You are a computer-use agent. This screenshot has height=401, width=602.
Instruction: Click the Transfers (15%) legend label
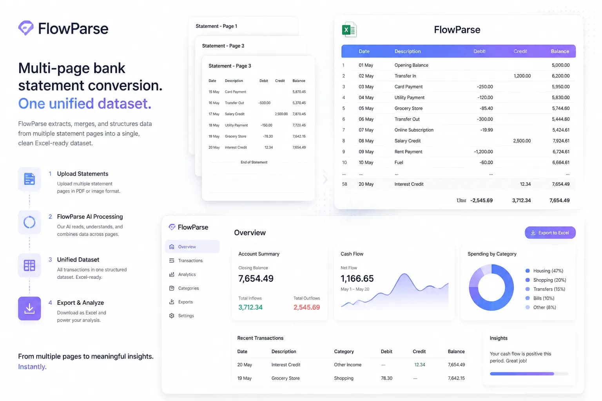click(549, 289)
